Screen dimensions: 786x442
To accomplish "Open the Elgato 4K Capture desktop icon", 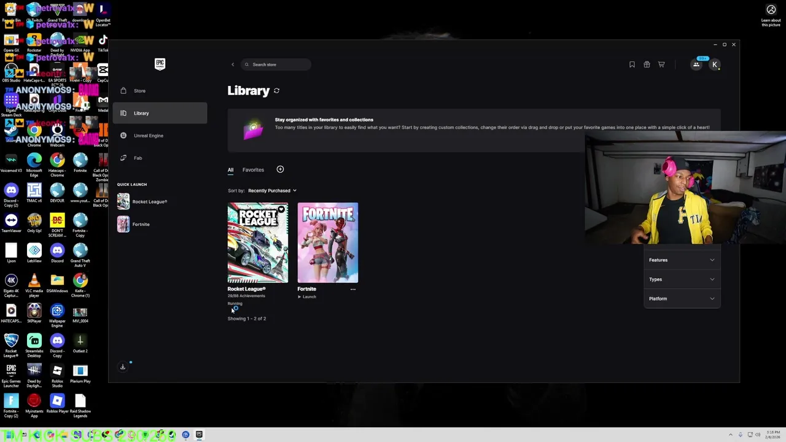I will pos(11,285).
